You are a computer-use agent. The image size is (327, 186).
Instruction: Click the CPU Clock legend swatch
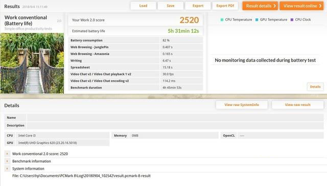(x=292, y=19)
